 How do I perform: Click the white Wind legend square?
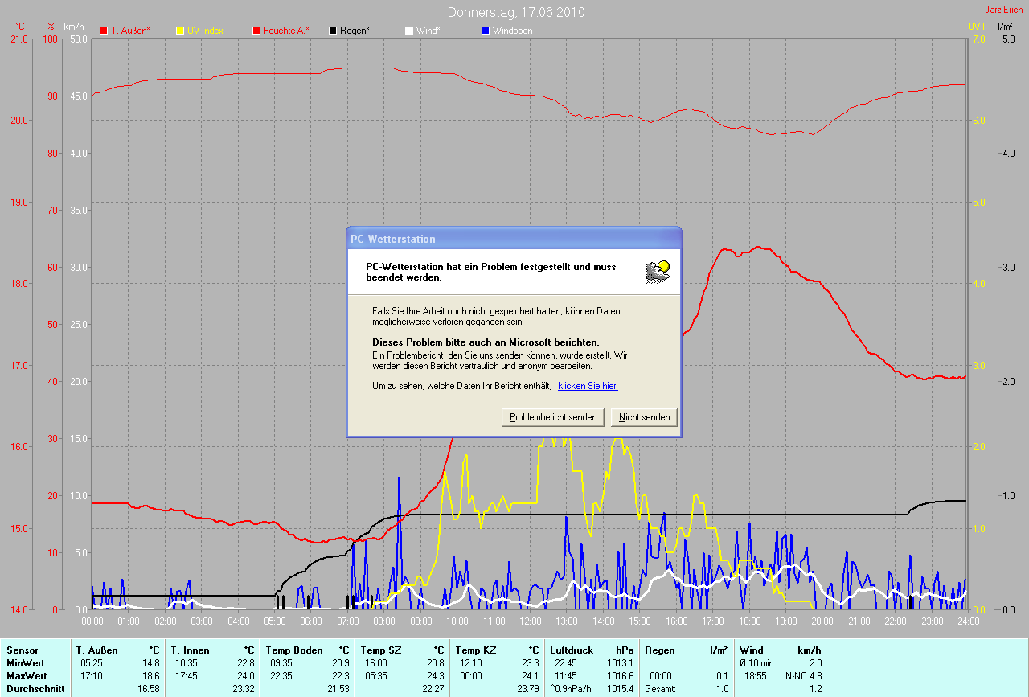[408, 31]
